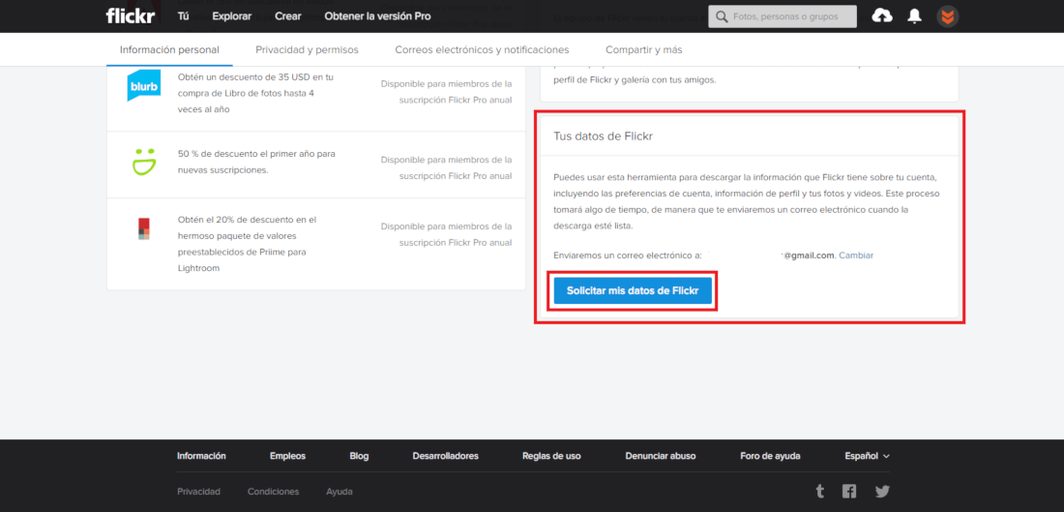Image resolution: width=1064 pixels, height=512 pixels.
Task: Open the Tú menu
Action: pos(183,16)
